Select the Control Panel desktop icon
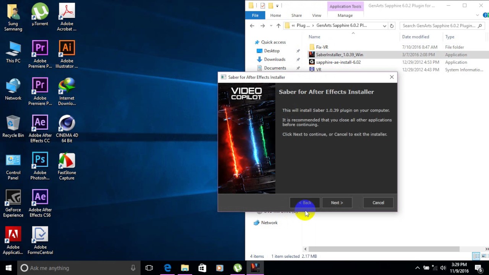Image resolution: width=489 pixels, height=275 pixels. tap(13, 166)
